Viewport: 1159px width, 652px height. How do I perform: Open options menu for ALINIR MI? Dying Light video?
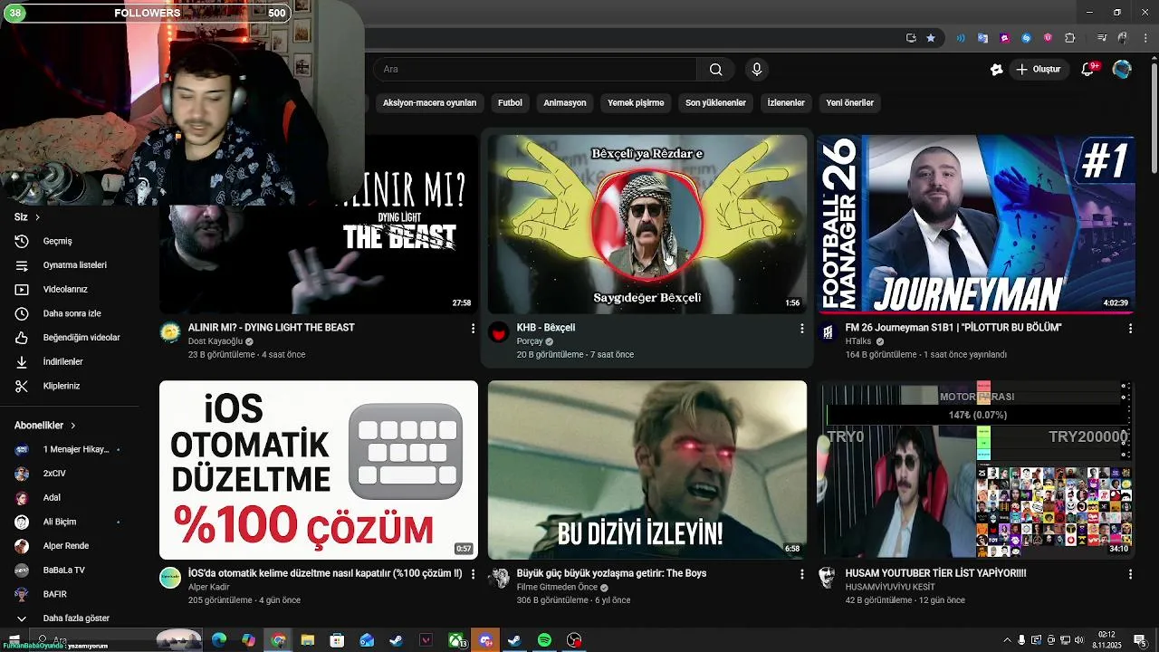tap(473, 329)
